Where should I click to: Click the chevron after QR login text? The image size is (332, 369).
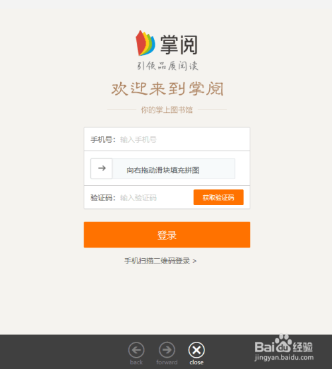195,261
